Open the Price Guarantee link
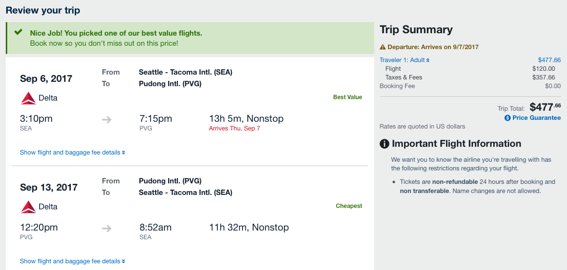Image resolution: width=567 pixels, height=270 pixels. pyautogui.click(x=536, y=118)
